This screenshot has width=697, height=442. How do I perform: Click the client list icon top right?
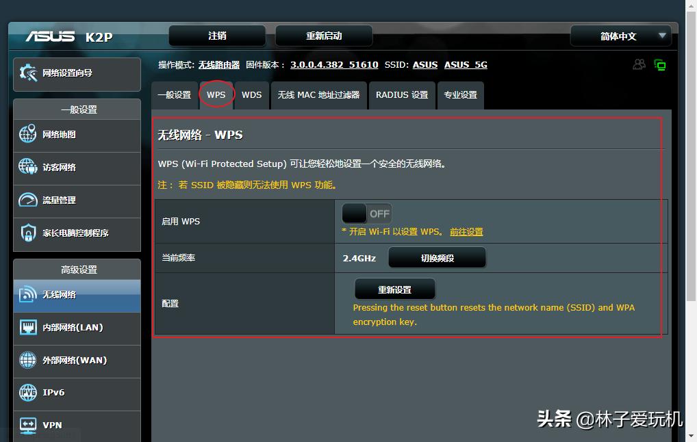pyautogui.click(x=639, y=64)
